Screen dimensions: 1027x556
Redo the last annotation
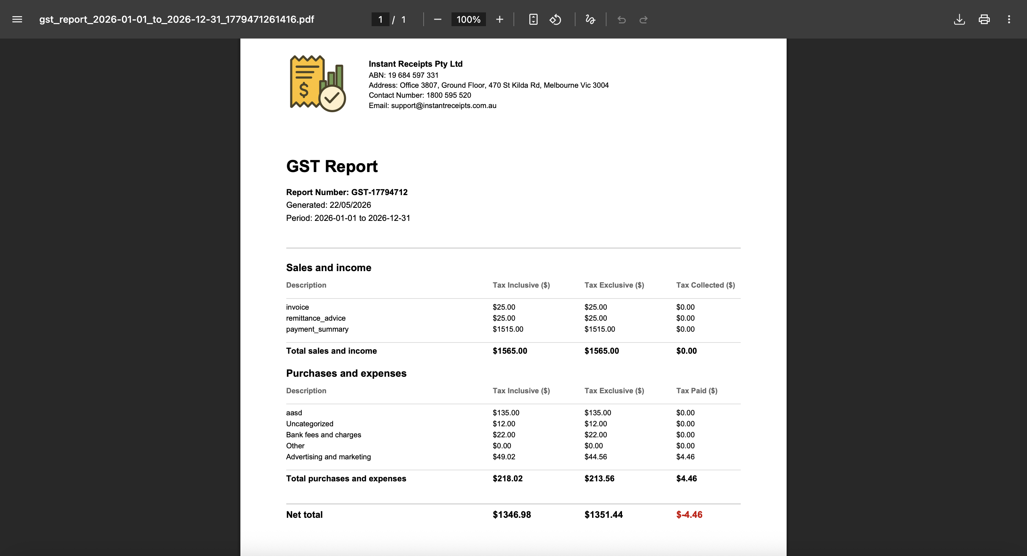pyautogui.click(x=643, y=19)
